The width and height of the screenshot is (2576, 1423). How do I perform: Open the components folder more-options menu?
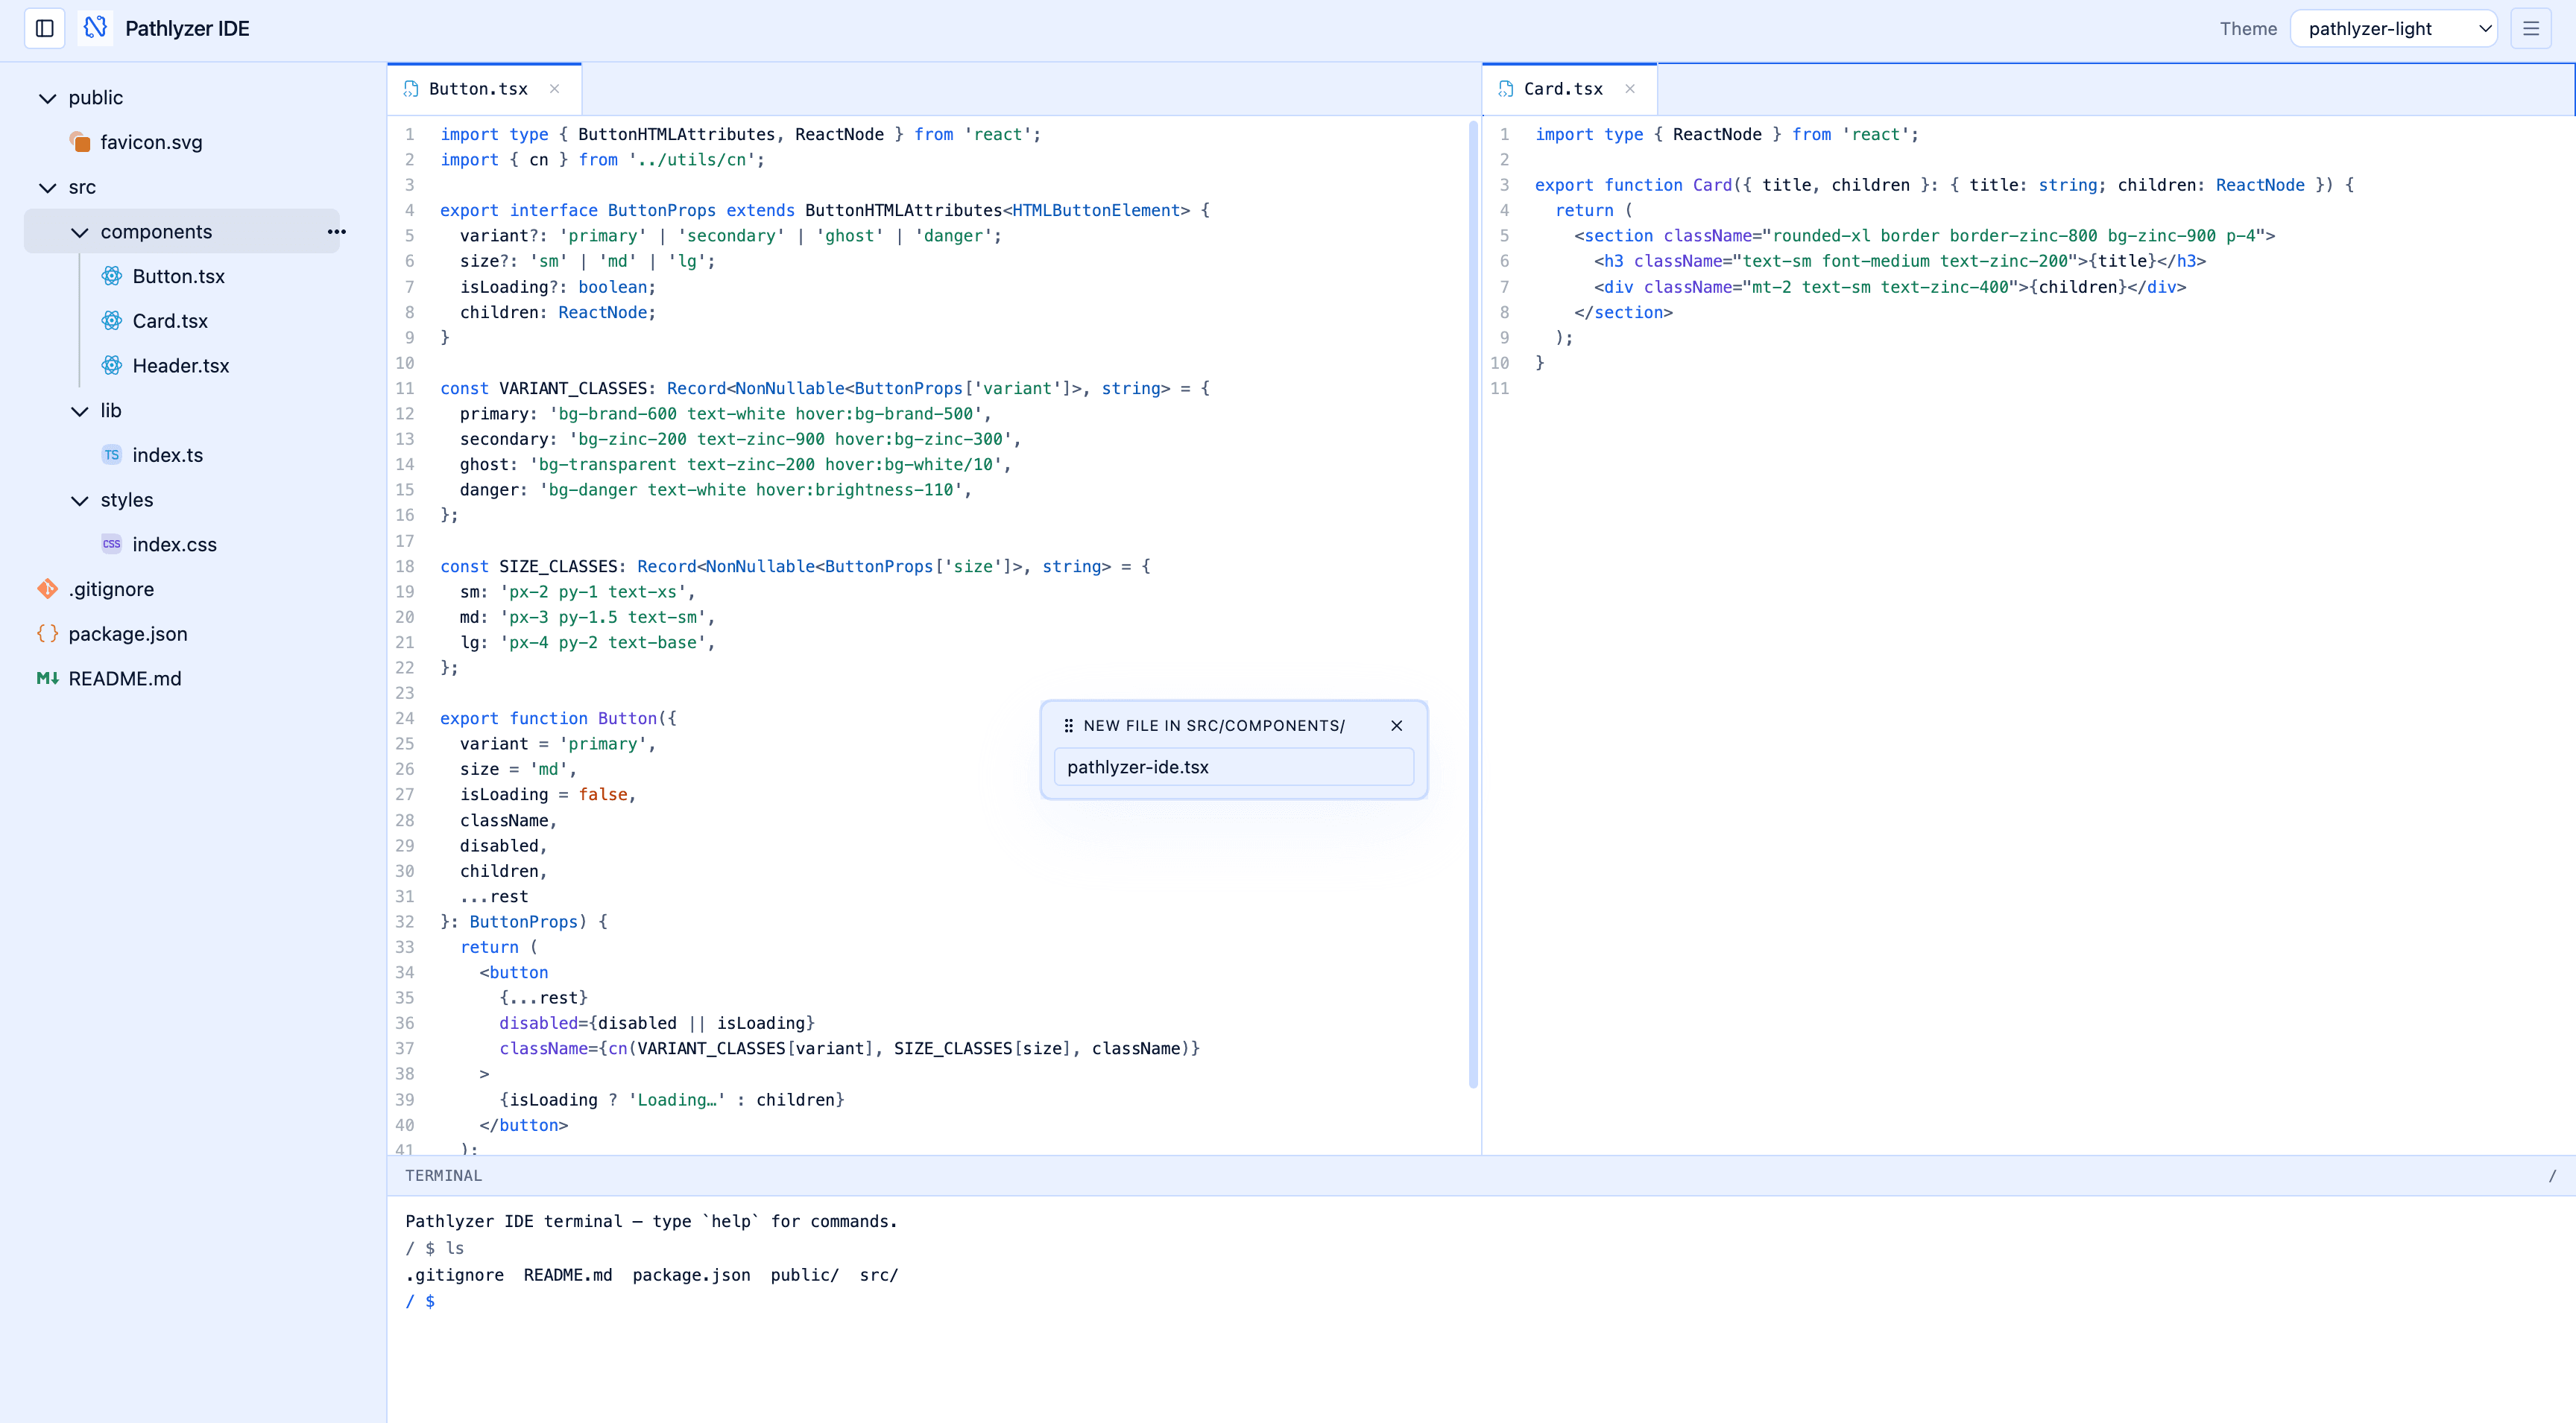(336, 232)
